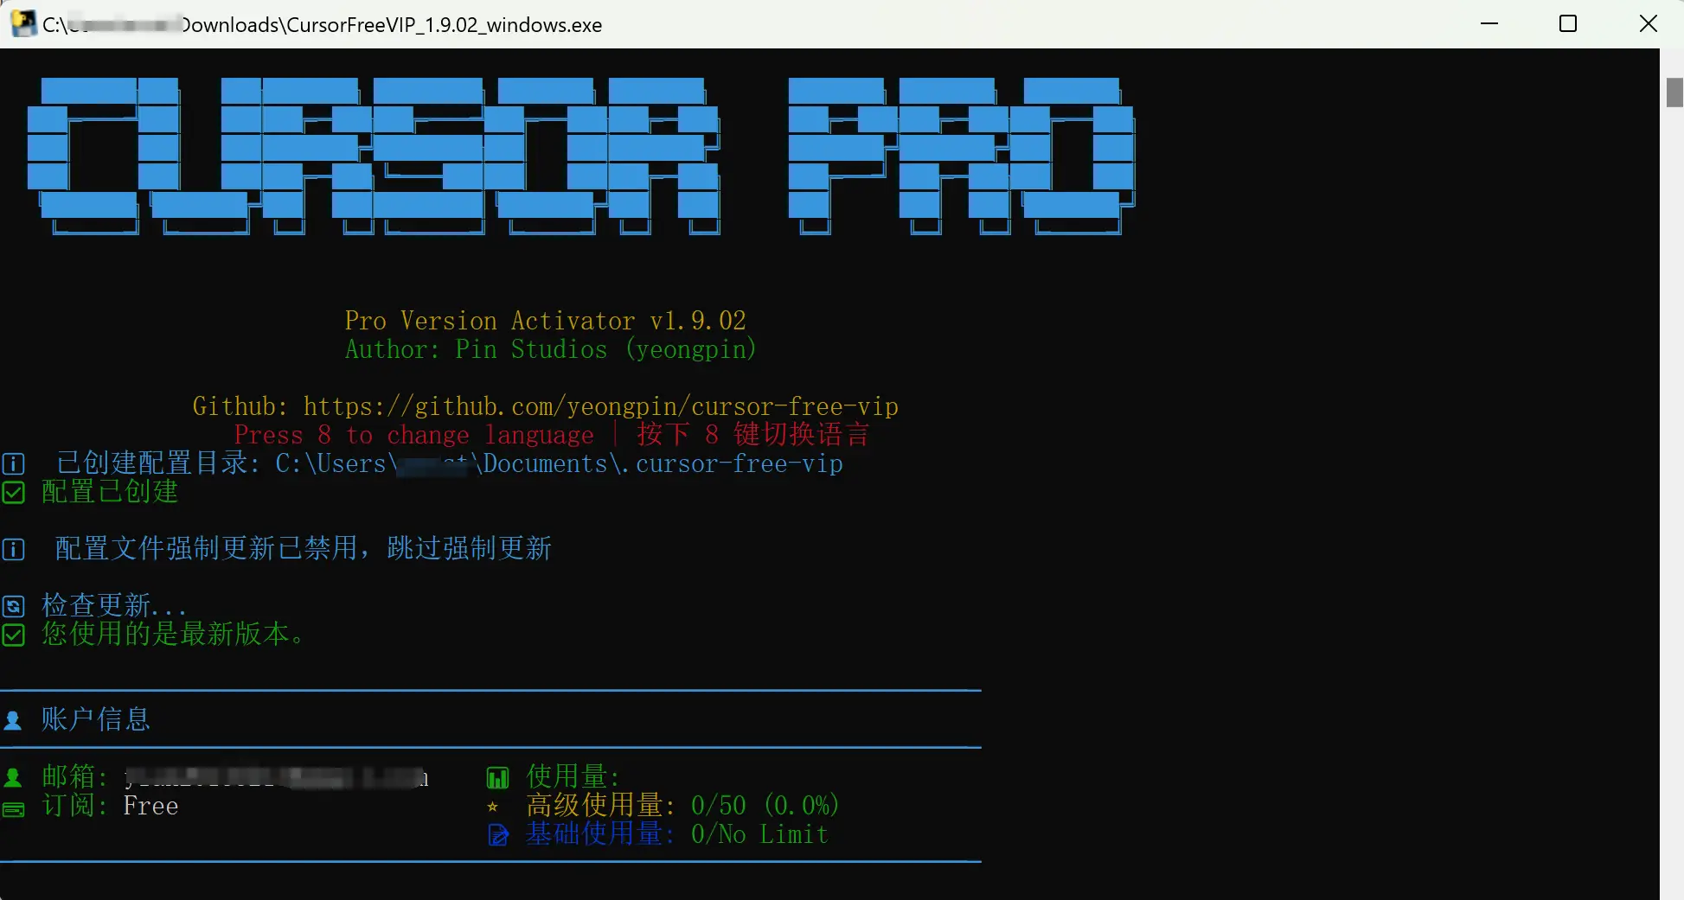
Task: Click the 检查更新... line
Action: point(114,606)
